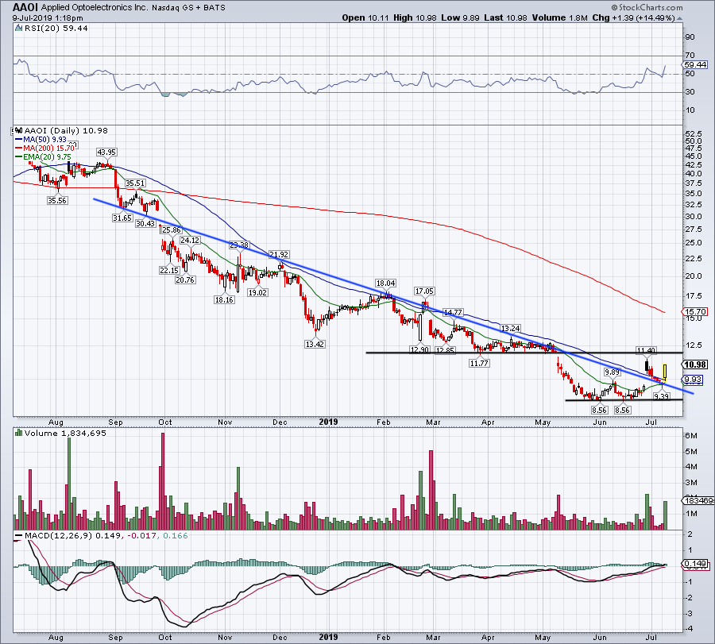Click the 11.40 high price label

645,350
